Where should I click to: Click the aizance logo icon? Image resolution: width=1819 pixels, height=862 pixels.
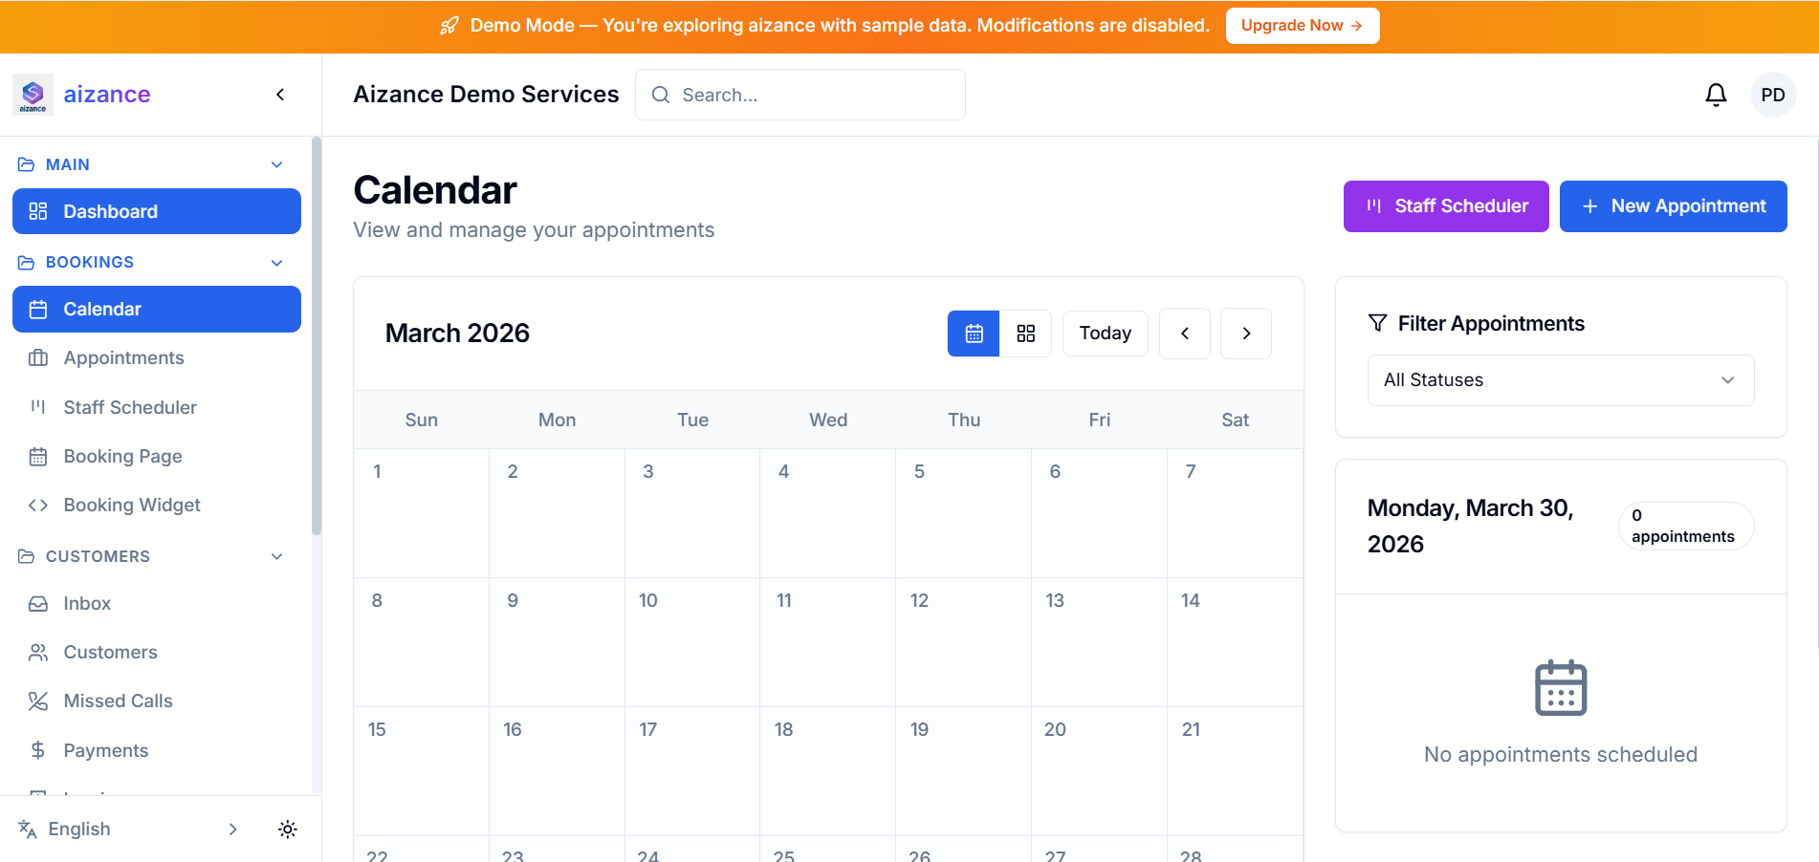(x=33, y=95)
